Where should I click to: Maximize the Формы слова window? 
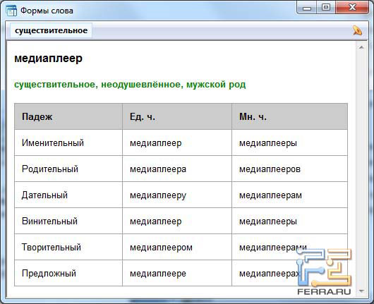point(326,7)
